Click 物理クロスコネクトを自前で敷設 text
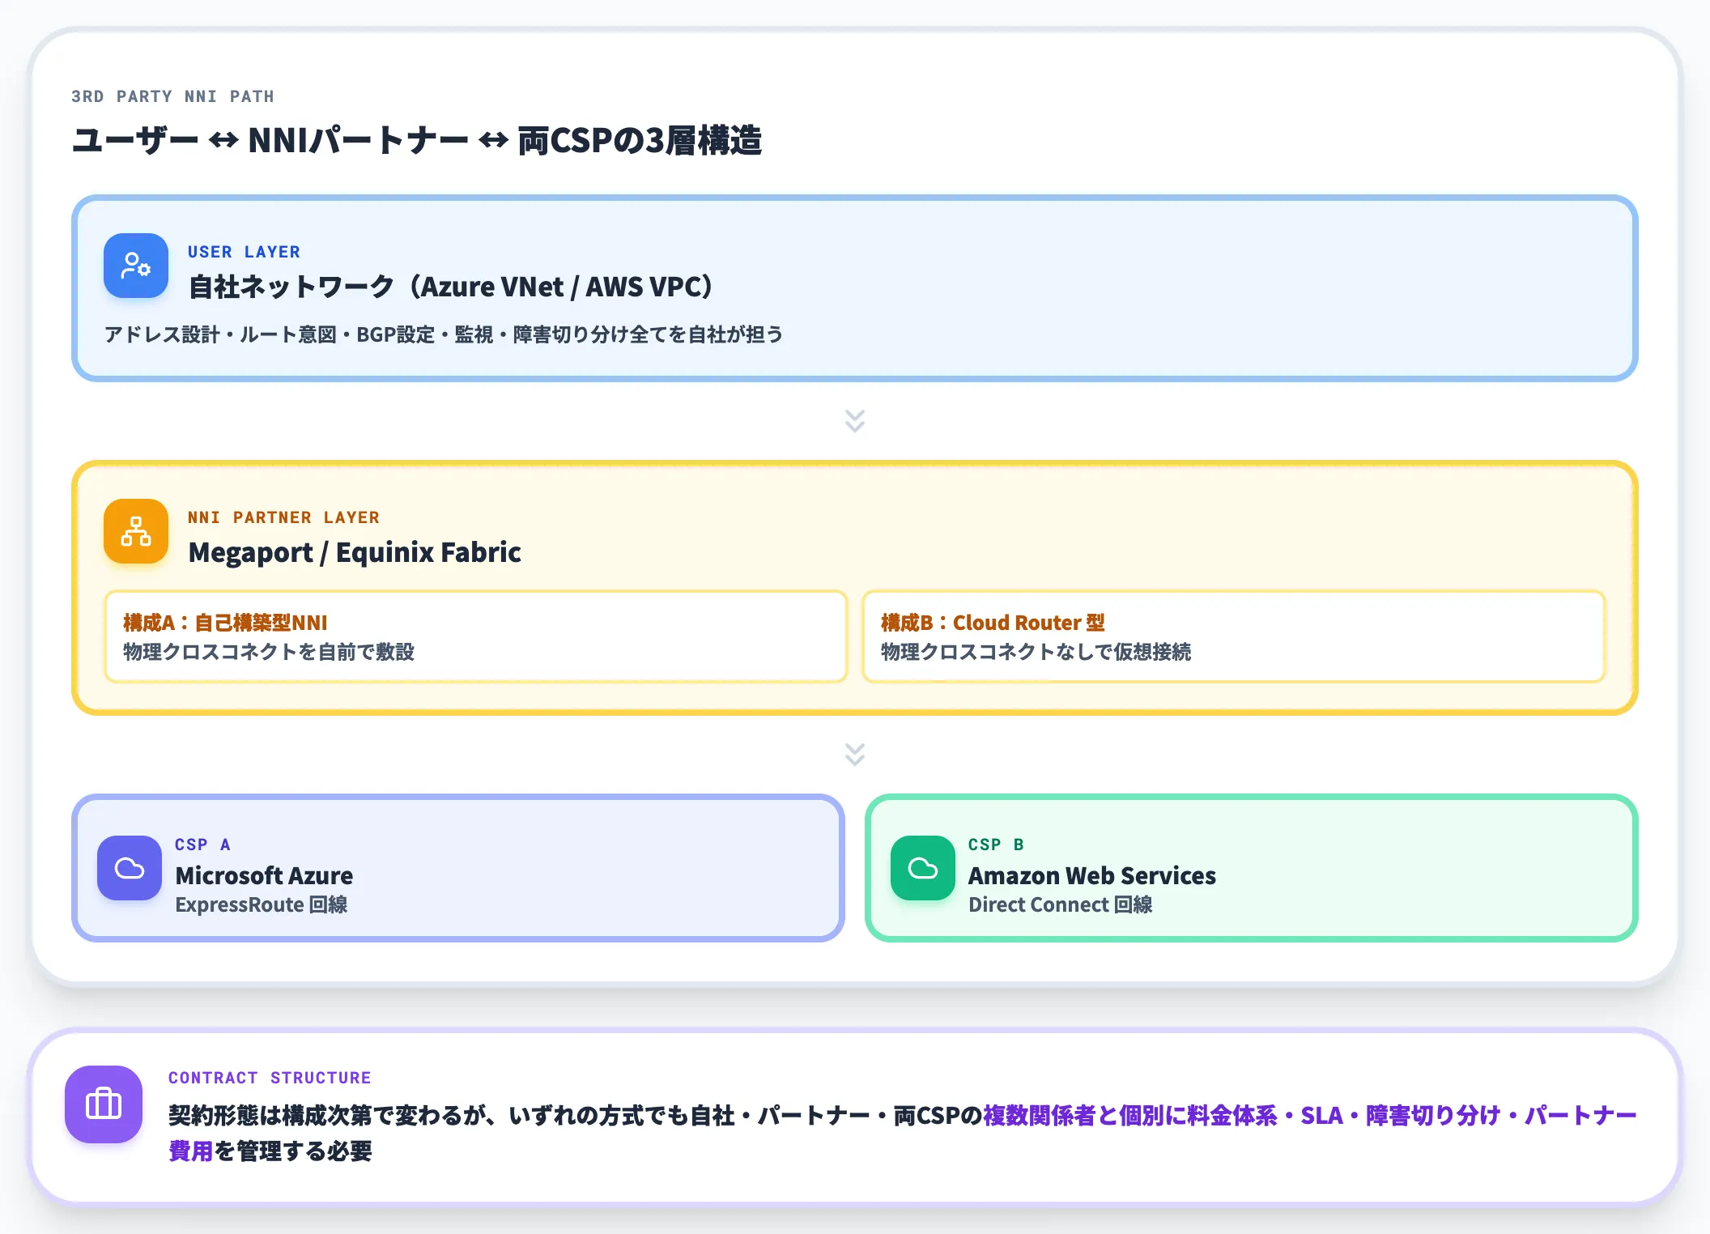 [x=269, y=652]
